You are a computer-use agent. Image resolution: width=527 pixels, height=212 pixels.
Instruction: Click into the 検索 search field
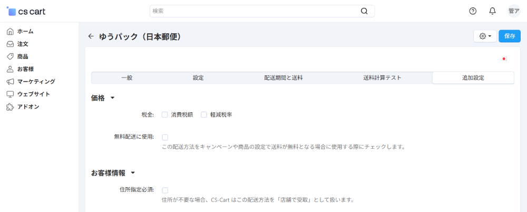pos(253,11)
